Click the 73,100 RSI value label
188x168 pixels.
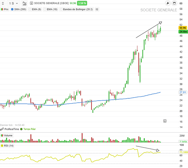pyautogui.click(x=184, y=152)
